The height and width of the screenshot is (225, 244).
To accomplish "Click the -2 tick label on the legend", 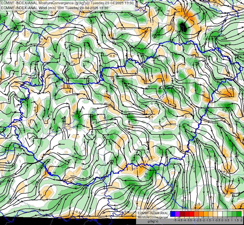I will pos(203,220).
